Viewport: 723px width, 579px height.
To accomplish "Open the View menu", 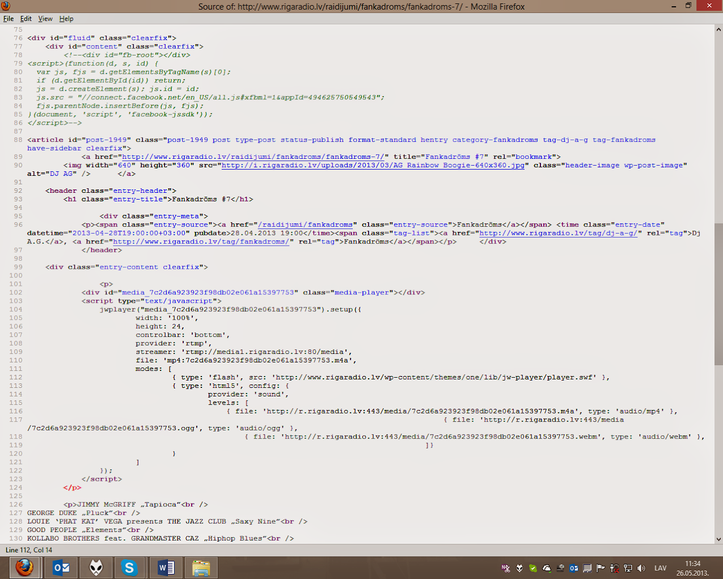I will 45,19.
